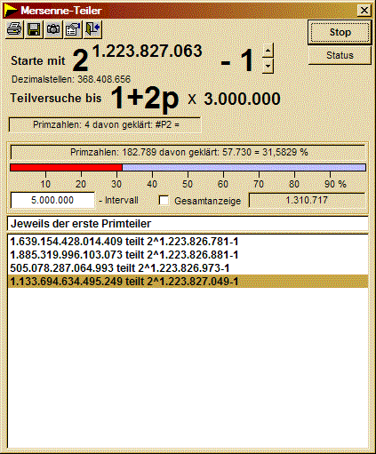Increase exponent with the up spinner arrow
376x454 pixels.
[x=268, y=51]
